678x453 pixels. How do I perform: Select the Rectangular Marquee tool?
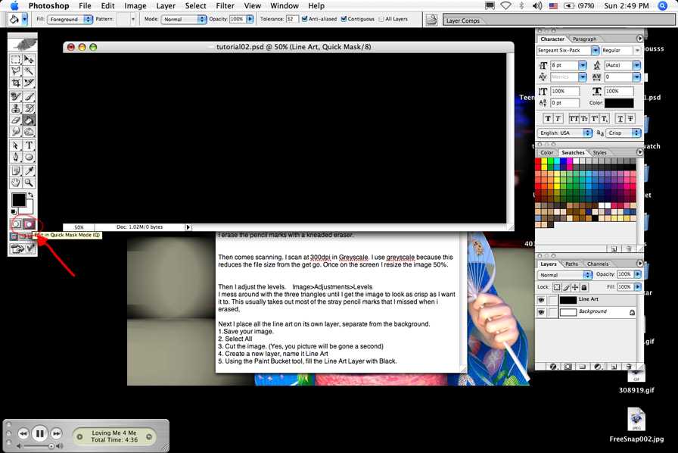[16, 59]
